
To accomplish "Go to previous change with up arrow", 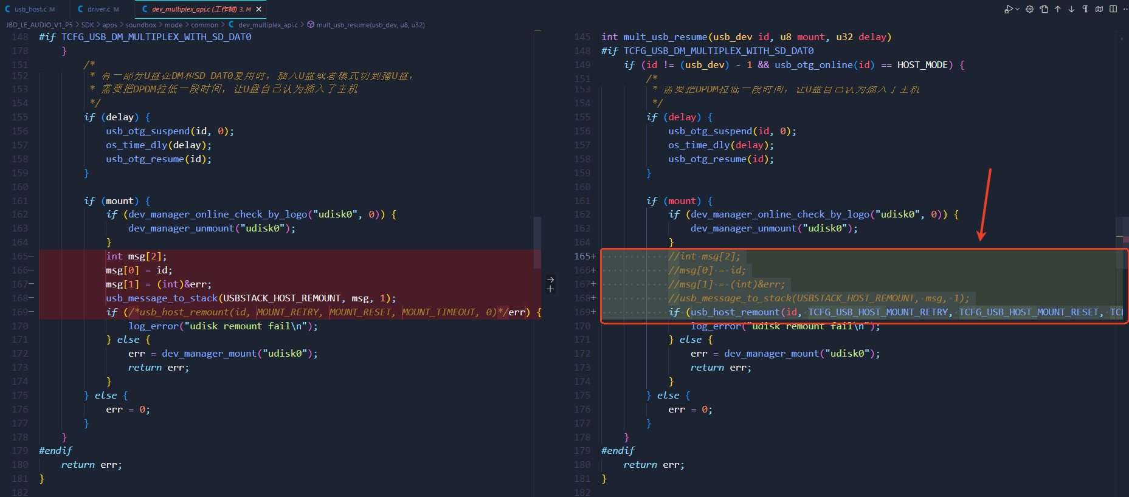I will 1058,9.
